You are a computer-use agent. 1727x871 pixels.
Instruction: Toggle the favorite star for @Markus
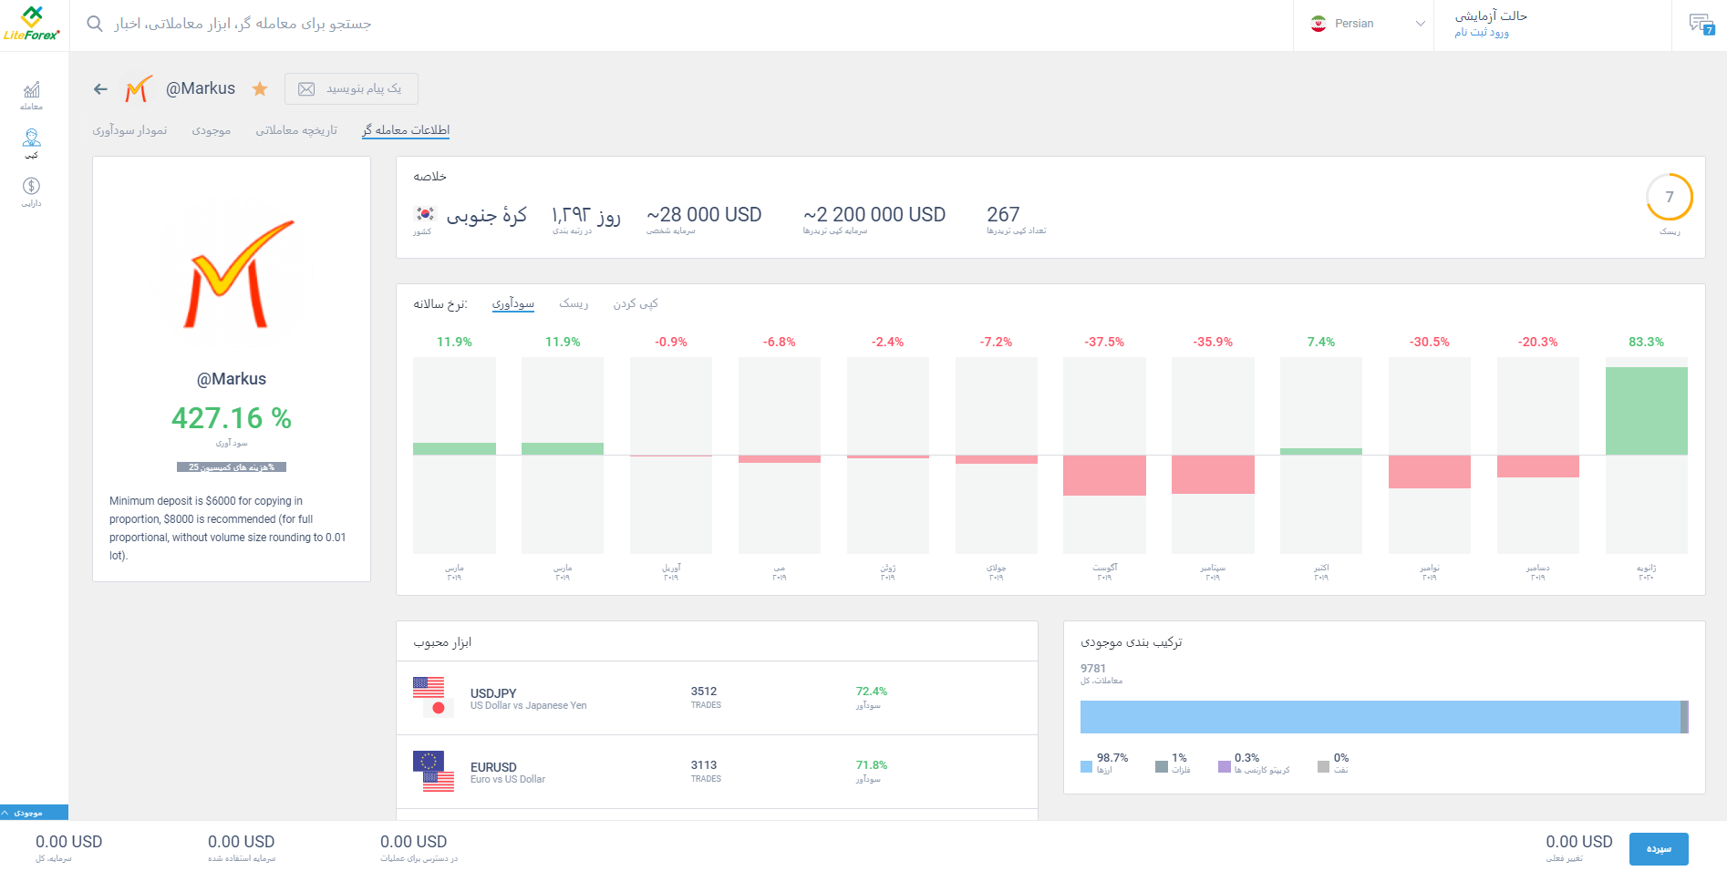point(260,88)
